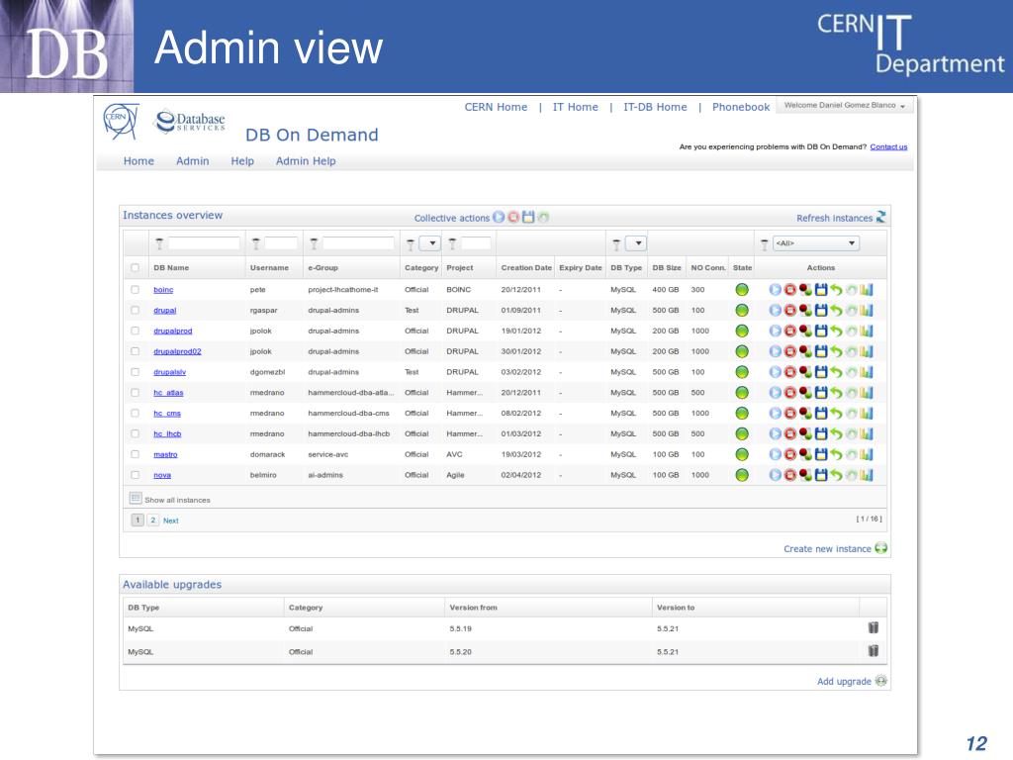The height and width of the screenshot is (760, 1013).
Task: Click the Contact us link
Action: 888,146
